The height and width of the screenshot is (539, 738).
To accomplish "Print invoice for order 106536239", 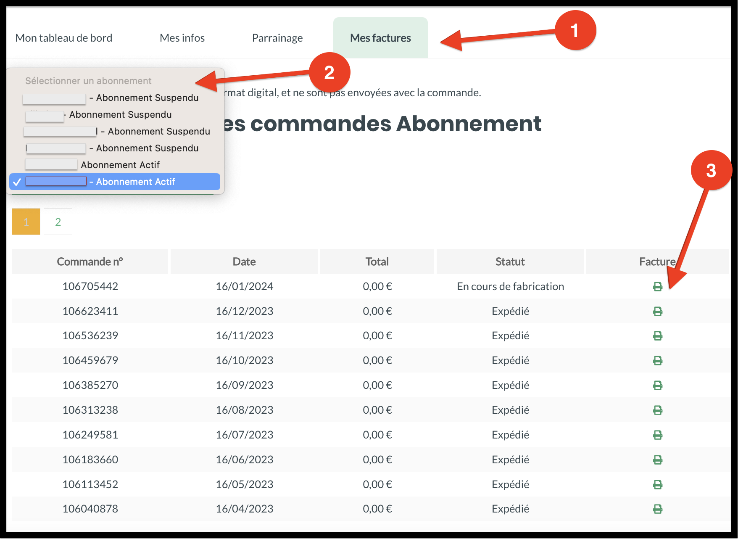I will click(x=658, y=336).
